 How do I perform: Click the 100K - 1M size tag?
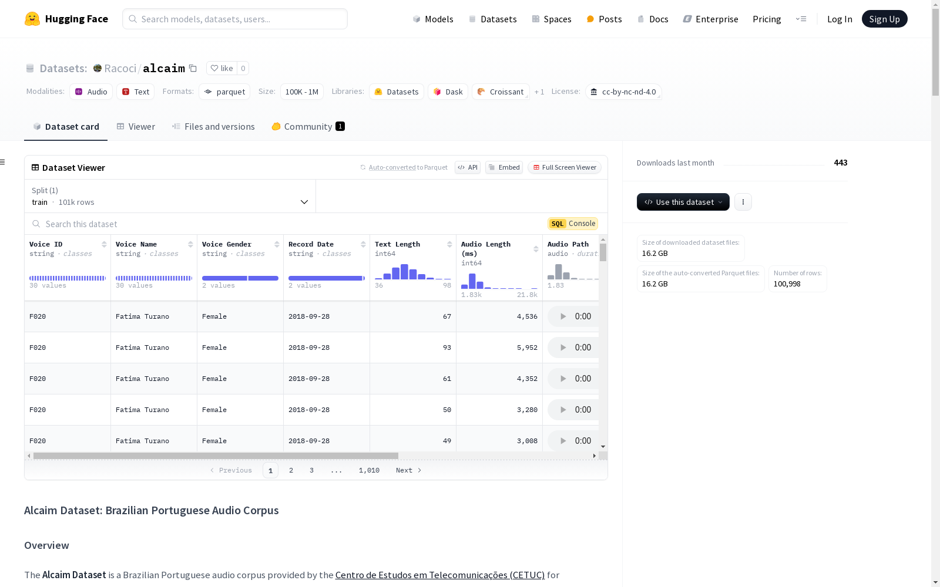pos(302,92)
